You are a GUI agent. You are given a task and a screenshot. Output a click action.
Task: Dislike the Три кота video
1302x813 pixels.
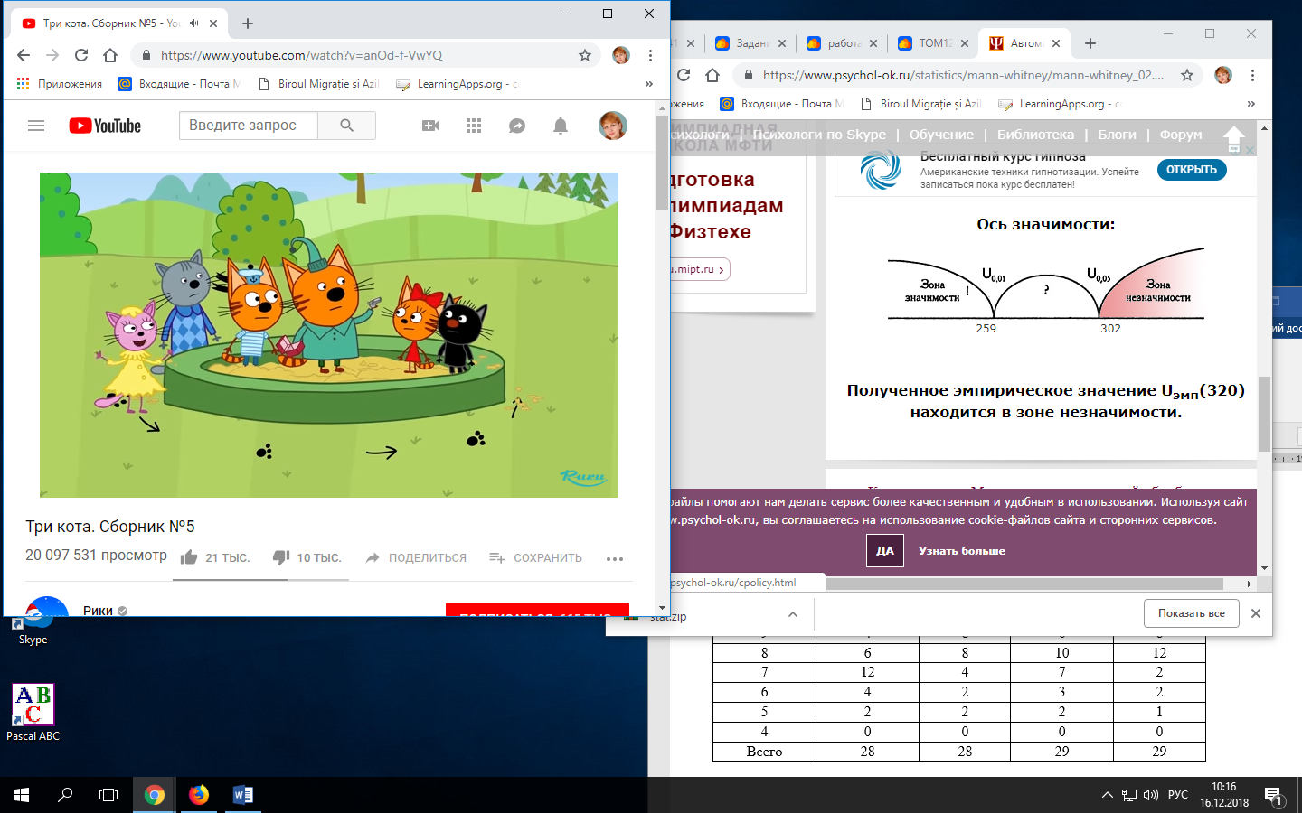coord(307,557)
